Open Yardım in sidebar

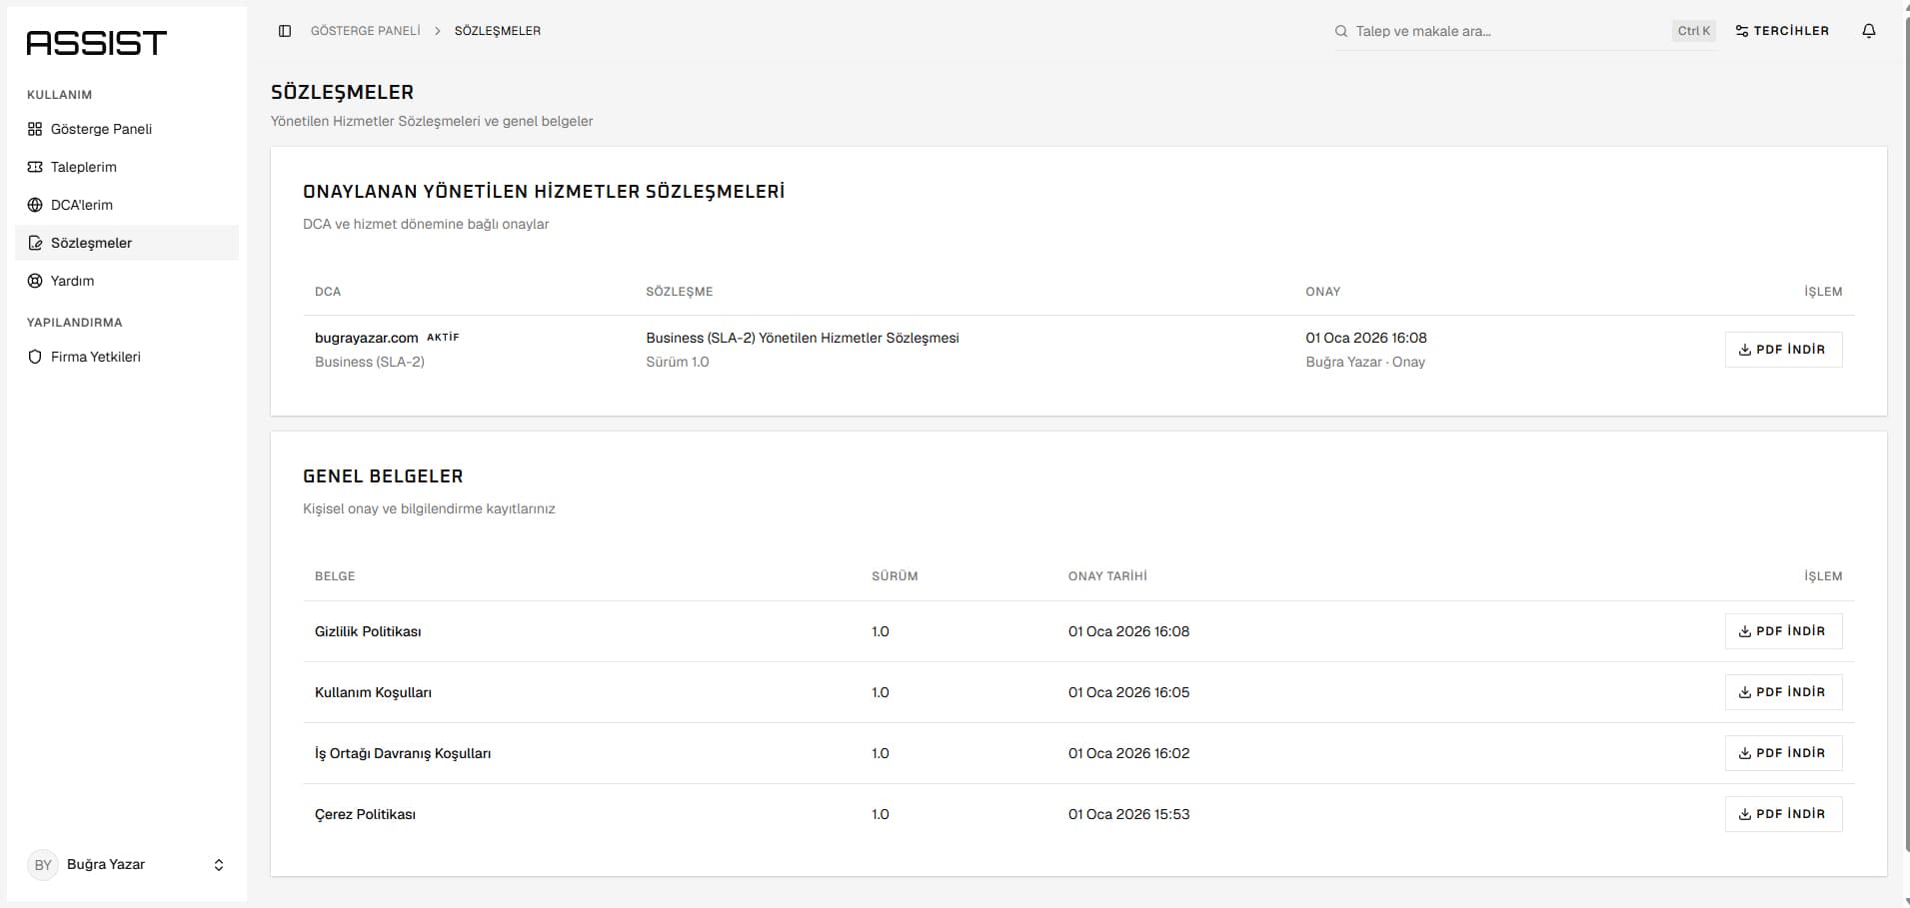[127, 281]
